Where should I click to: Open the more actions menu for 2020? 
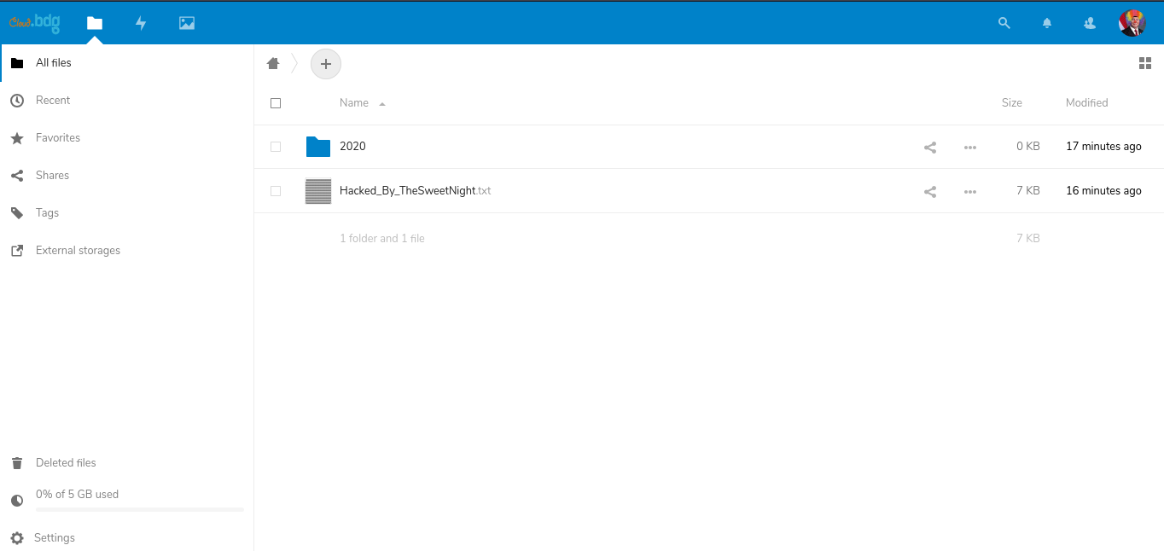[x=969, y=148]
